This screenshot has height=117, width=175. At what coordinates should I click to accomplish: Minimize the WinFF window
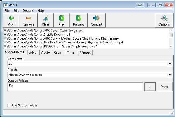[151, 5]
